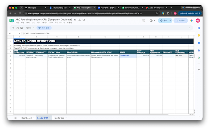Select the 'Outreached' stage cell
210x130 pixels.
[x=128, y=56]
